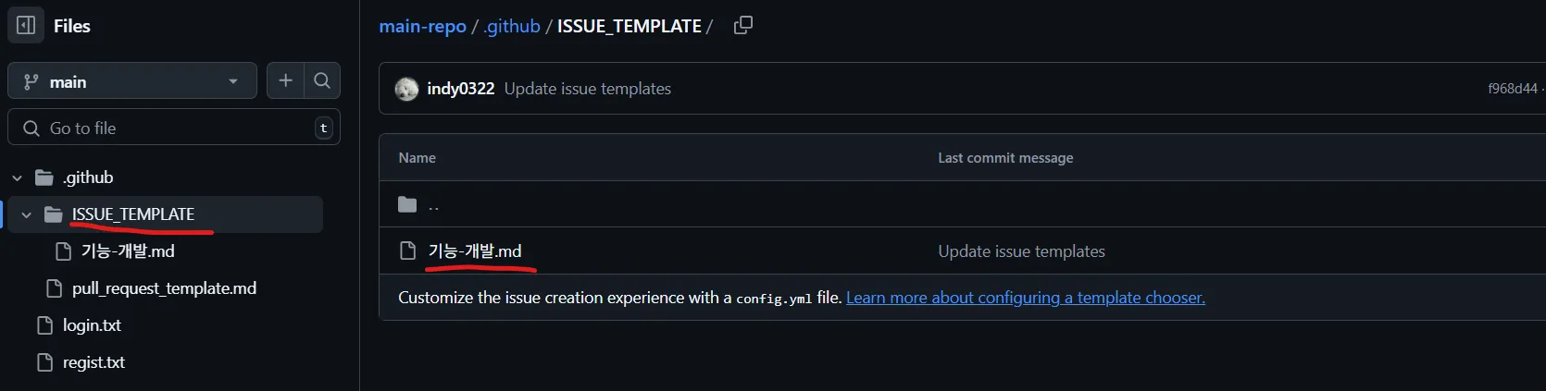Collapse the .github folder chevron
The width and height of the screenshot is (1546, 391).
[x=18, y=177]
